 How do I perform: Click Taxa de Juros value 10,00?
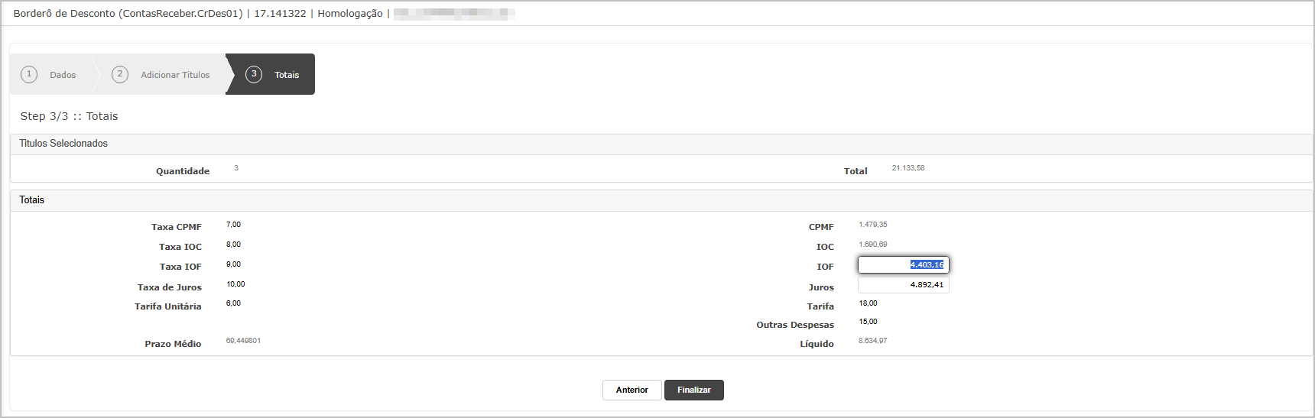point(235,284)
